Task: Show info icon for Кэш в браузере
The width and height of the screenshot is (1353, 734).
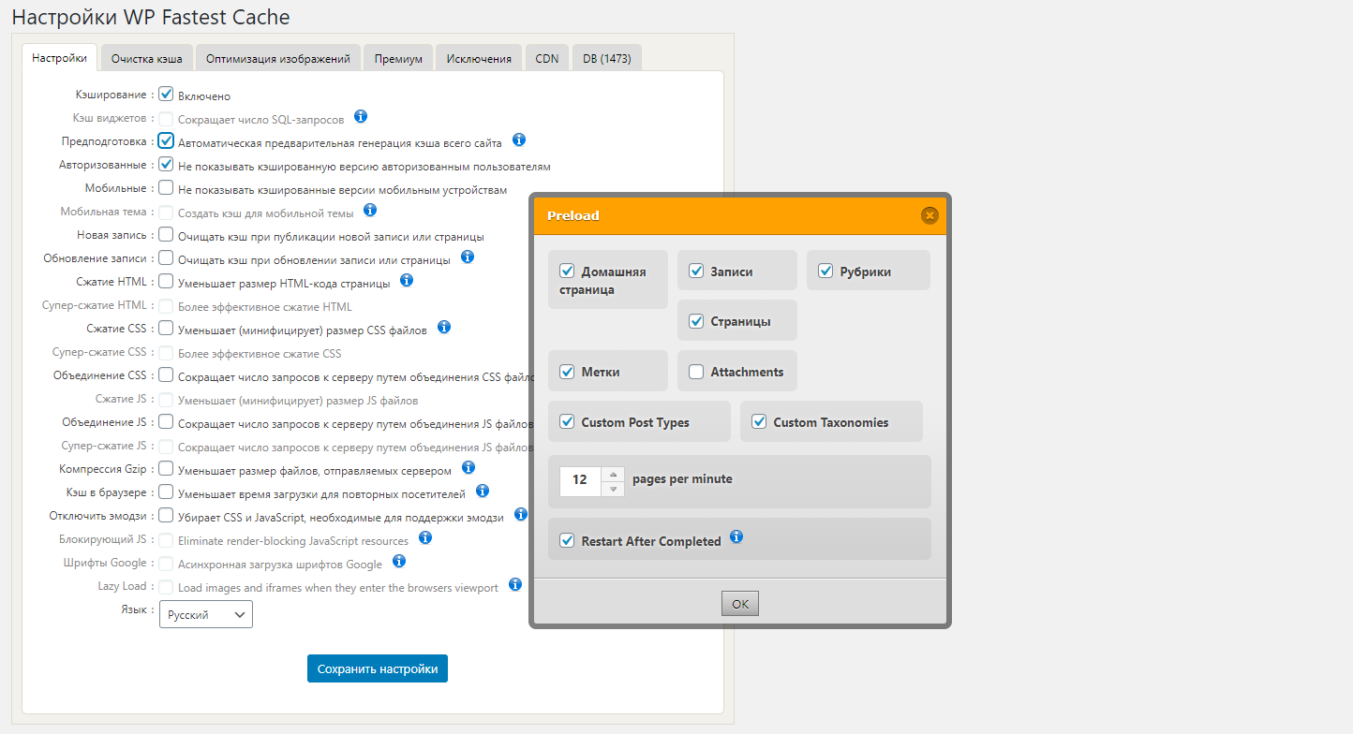Action: (483, 491)
